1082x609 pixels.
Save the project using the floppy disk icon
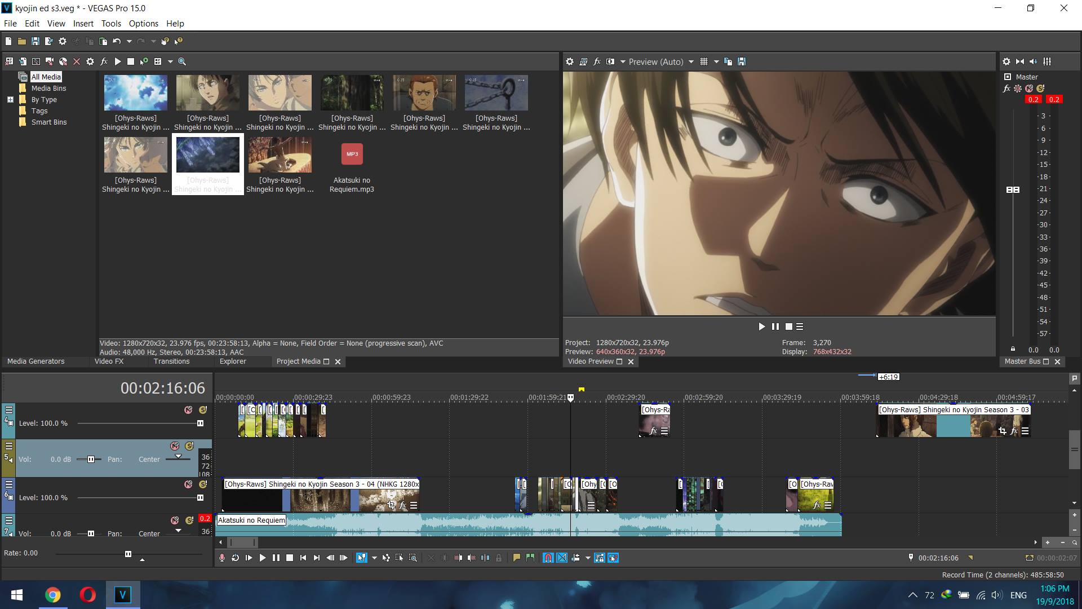point(35,41)
